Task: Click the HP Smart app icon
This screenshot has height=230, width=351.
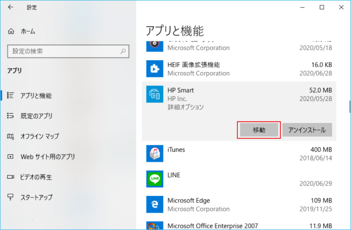Action: pos(155,94)
